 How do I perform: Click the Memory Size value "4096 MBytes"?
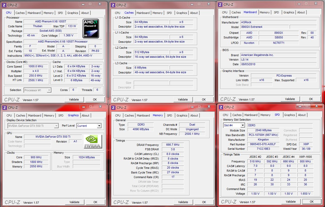click(141, 129)
